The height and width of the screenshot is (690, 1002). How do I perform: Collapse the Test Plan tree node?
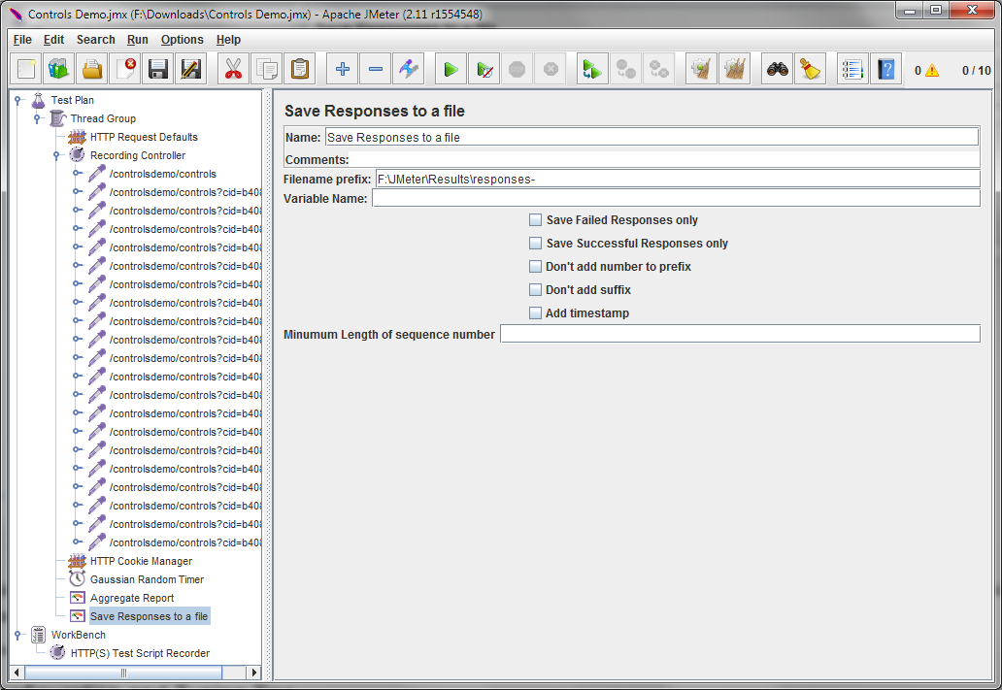point(17,100)
